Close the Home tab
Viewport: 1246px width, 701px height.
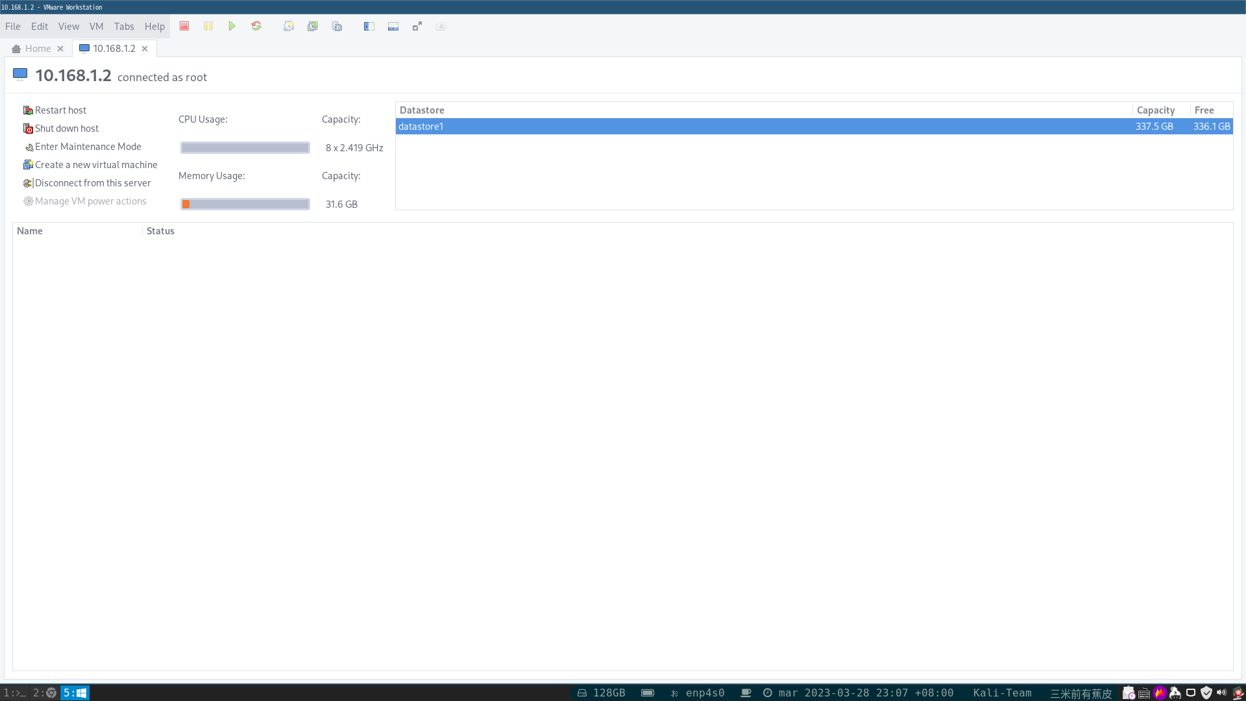[60, 49]
